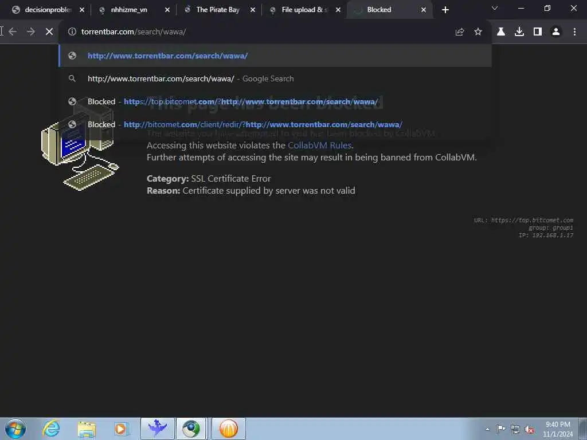Select Blocked top.bitcomet.com suggestion
587x440 pixels.
[275, 101]
